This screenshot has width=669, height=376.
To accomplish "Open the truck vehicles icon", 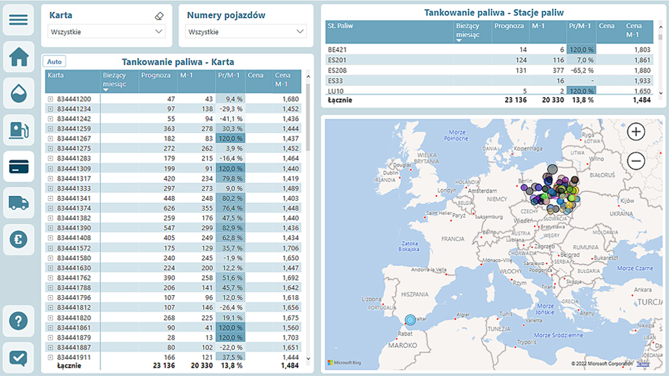I will [18, 203].
